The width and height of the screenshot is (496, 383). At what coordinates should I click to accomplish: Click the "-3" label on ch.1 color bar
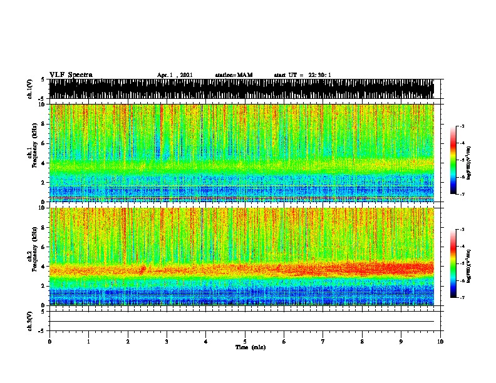[462, 126]
